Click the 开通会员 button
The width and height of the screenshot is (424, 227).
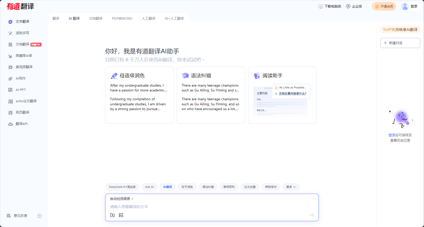(x=384, y=6)
